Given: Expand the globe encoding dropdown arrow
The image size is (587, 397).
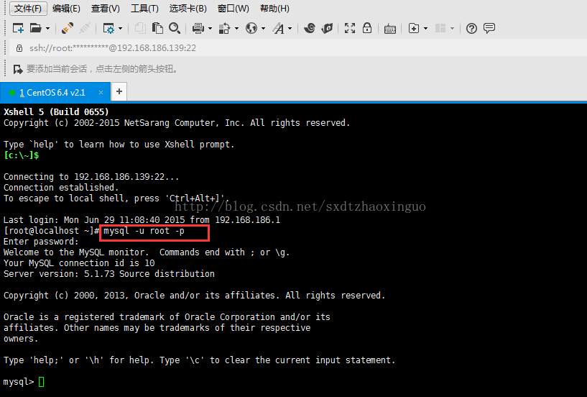Looking at the screenshot, I should pos(263,28).
